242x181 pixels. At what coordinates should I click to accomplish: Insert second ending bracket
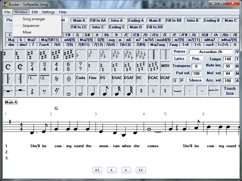[44, 78]
